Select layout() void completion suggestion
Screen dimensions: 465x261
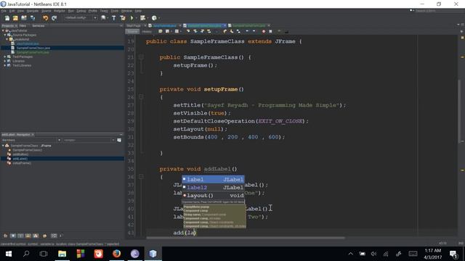tap(213, 195)
